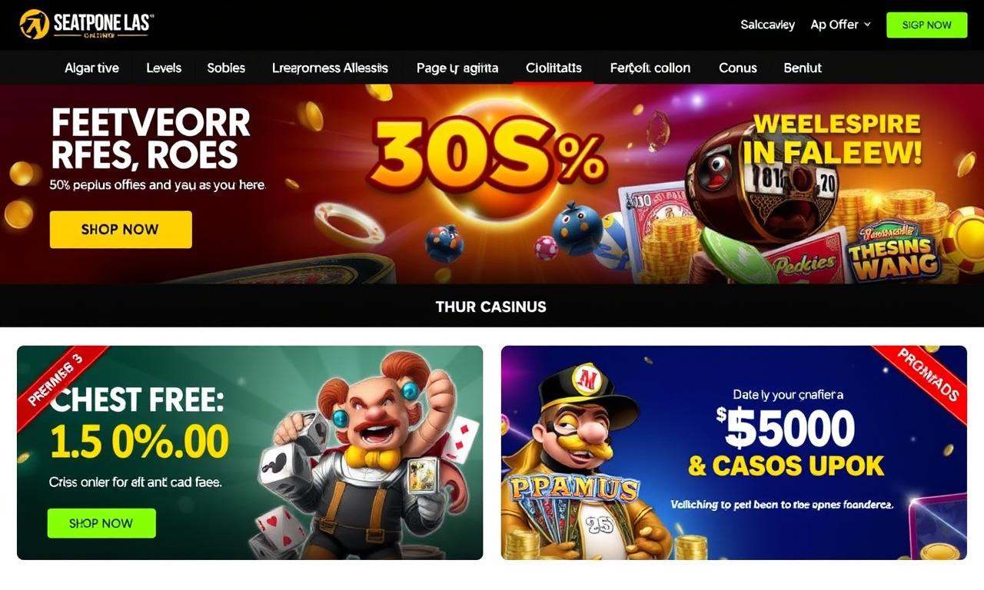984x590 pixels.
Task: Open the $5000 & Casos Upok promo
Action: pyautogui.click(x=734, y=452)
